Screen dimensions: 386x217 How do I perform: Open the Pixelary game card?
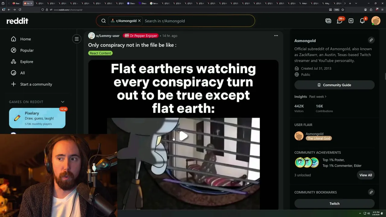point(37,118)
